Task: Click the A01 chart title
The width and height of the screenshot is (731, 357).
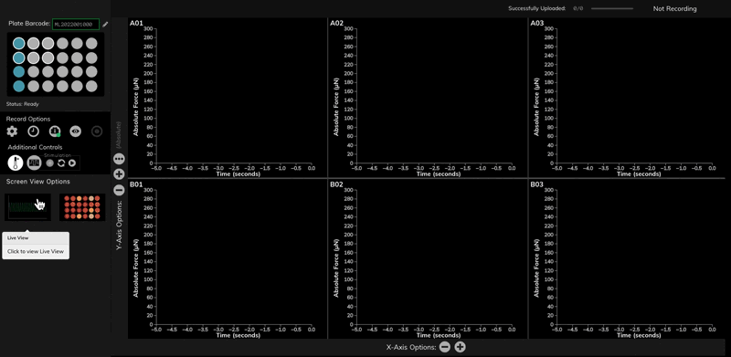Action: (x=136, y=23)
